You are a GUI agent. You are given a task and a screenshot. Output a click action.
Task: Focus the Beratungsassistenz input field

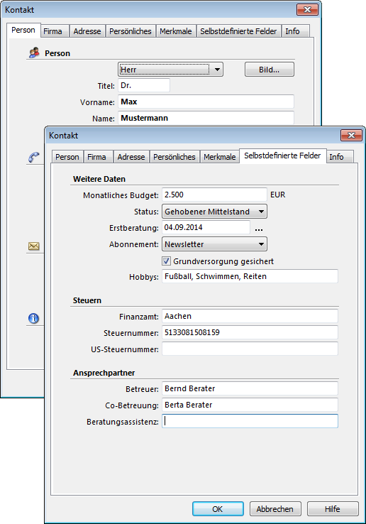pos(250,421)
